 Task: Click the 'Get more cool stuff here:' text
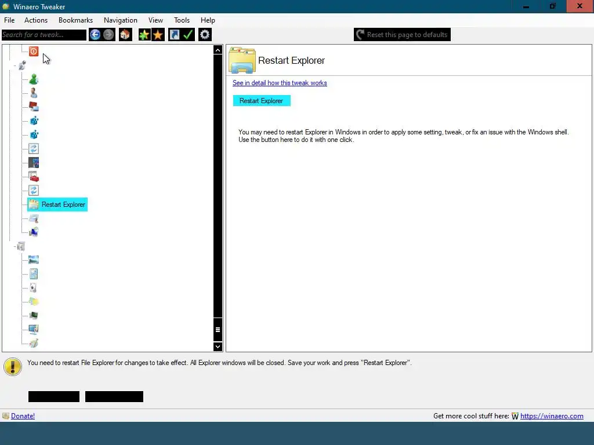(x=471, y=416)
